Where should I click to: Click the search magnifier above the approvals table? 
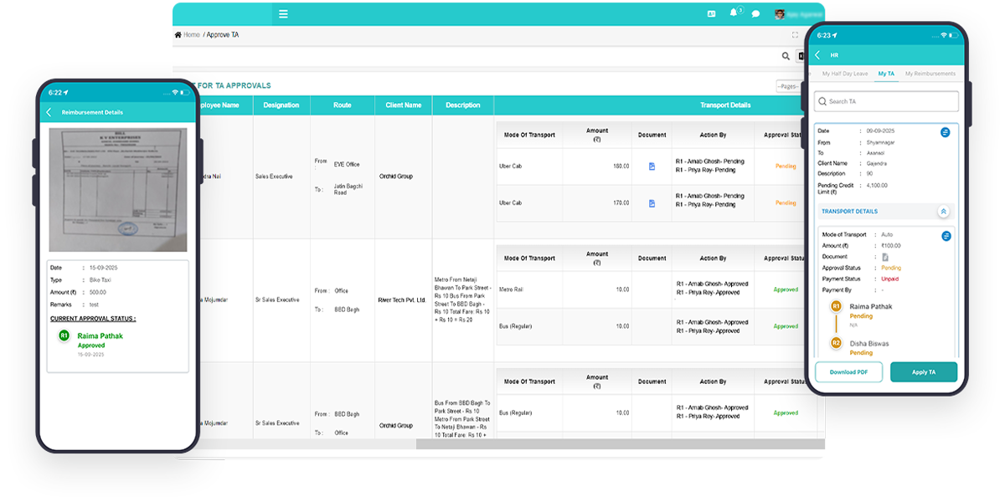[x=786, y=56]
